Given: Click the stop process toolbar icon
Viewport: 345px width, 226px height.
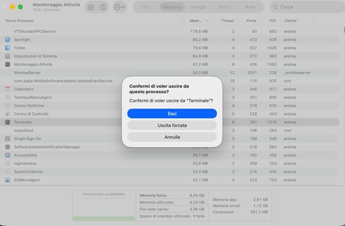Looking at the screenshot, I should pos(90,7).
